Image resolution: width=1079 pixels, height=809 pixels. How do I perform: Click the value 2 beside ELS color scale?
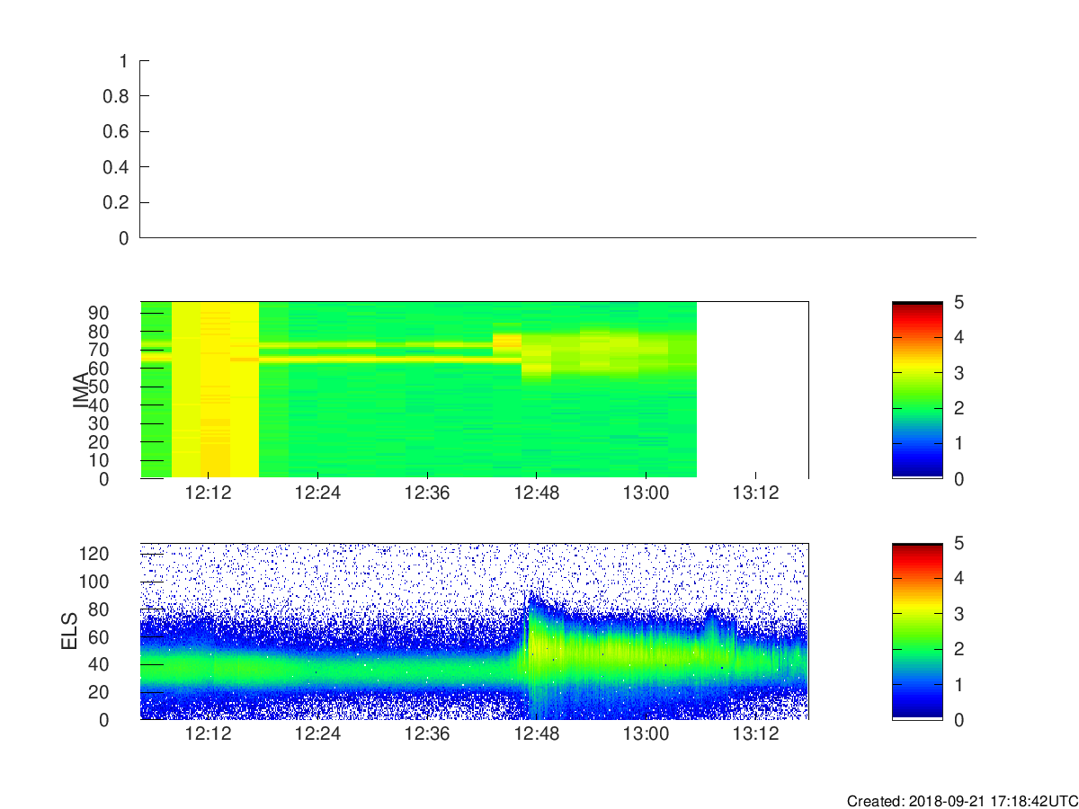pos(959,649)
